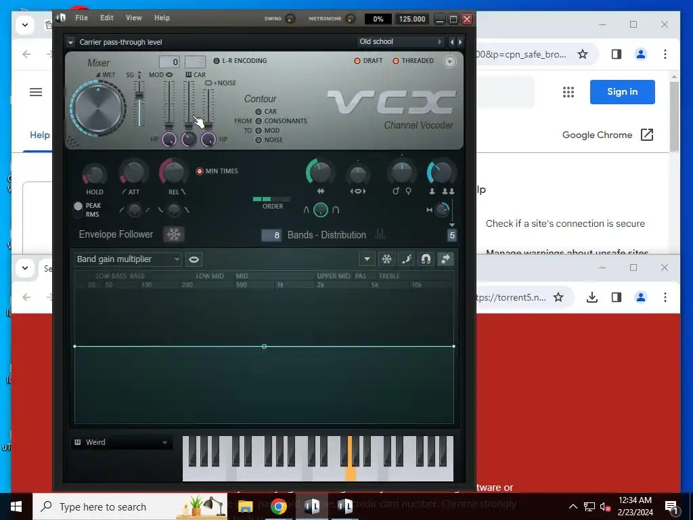
Task: Click the attack curve shape knob
Action: (134, 210)
